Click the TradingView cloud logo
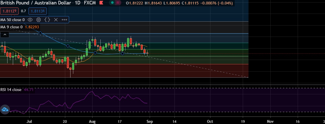Viewport: 325px width, 124px height. [4, 109]
